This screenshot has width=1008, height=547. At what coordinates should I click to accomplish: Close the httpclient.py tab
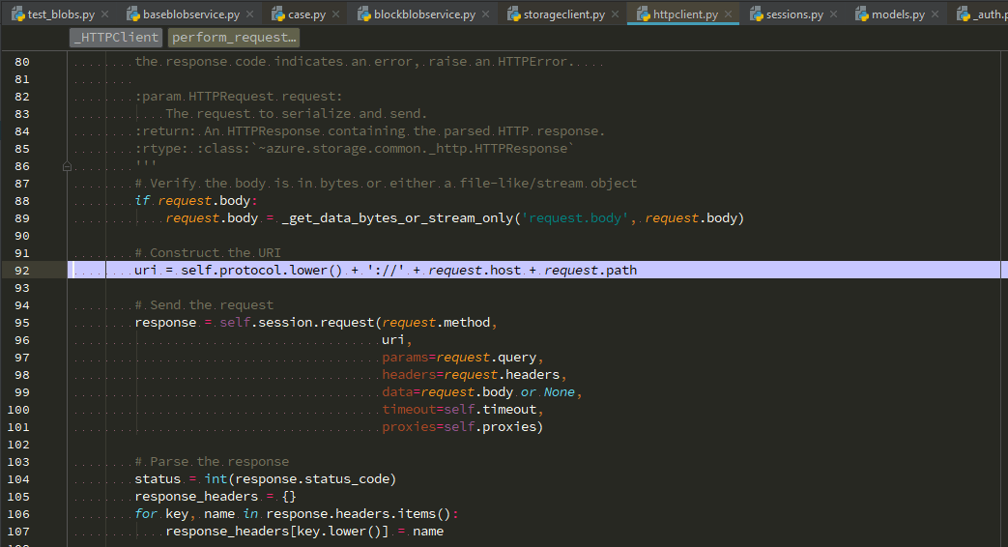(x=728, y=14)
